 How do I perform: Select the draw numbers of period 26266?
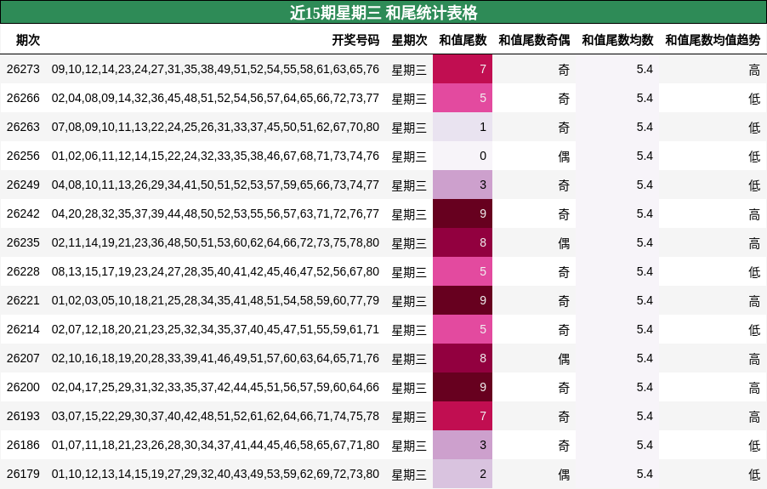(x=215, y=99)
